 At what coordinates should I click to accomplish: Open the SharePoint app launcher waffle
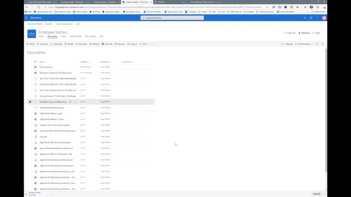click(x=26, y=18)
